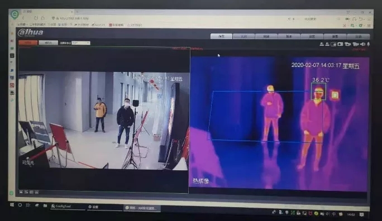Click the first alarm person icon
The height and width of the screenshot is (221, 382).
(x=322, y=44)
